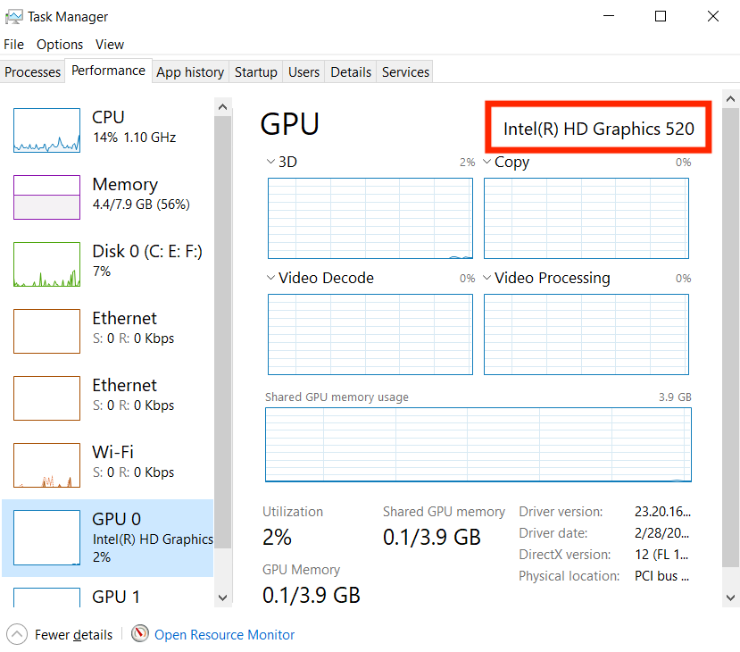Switch to the Processes tab

click(x=32, y=71)
